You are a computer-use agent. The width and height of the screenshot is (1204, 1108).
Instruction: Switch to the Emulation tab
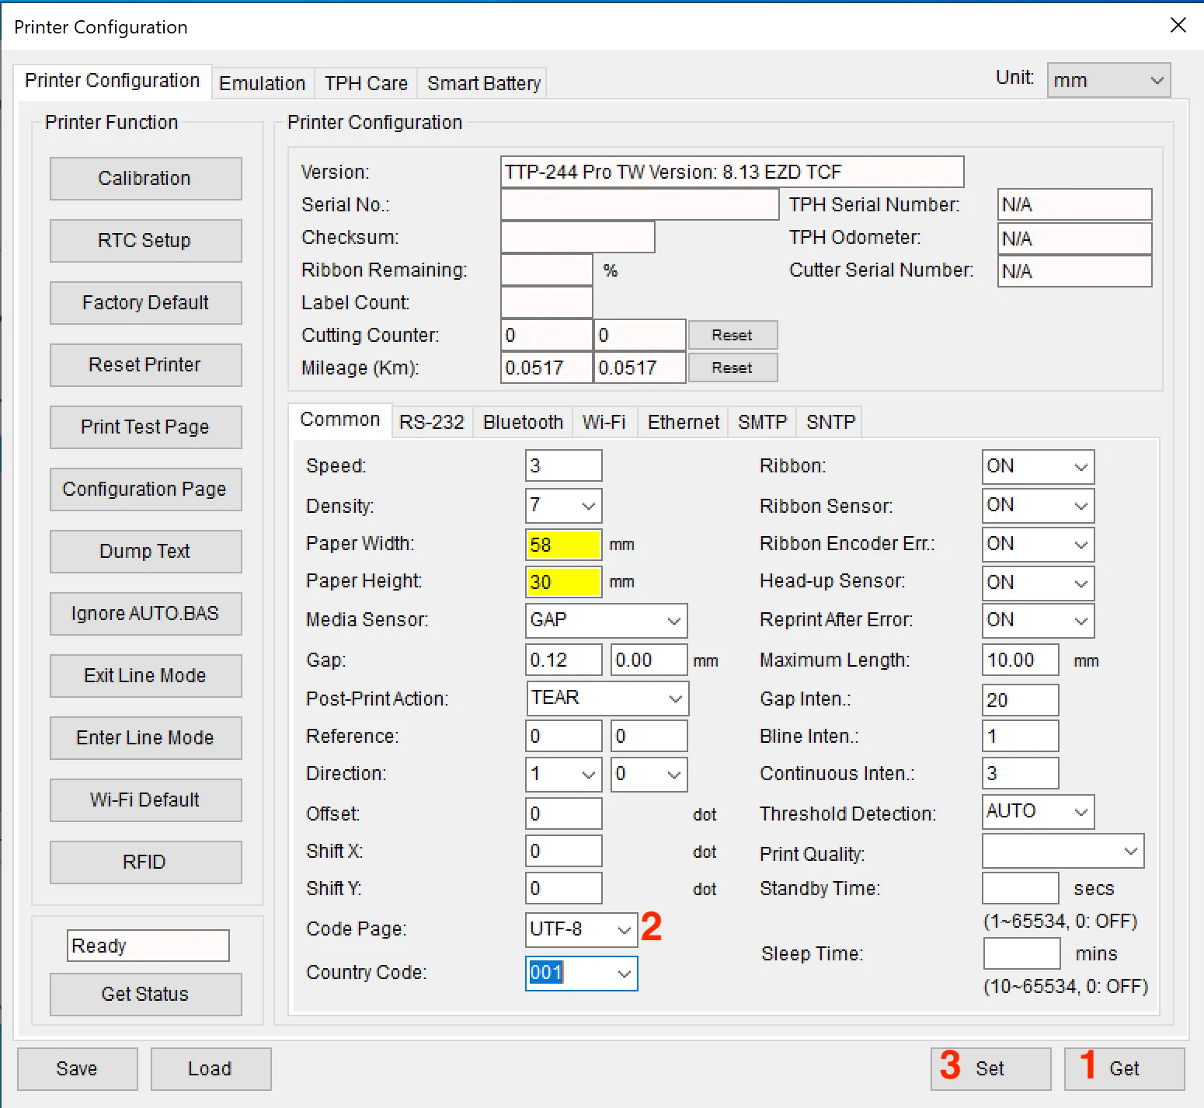[262, 83]
